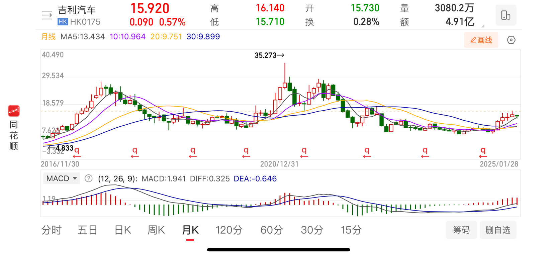Tap the 2016/11/30 start date label
This screenshot has width=557, height=257.
60,164
